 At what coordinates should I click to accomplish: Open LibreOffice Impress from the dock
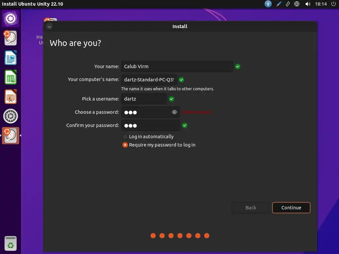coord(10,97)
